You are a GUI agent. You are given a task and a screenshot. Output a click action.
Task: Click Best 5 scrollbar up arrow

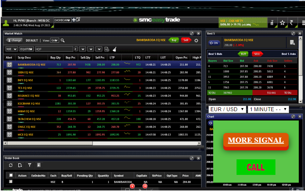click(x=300, y=38)
